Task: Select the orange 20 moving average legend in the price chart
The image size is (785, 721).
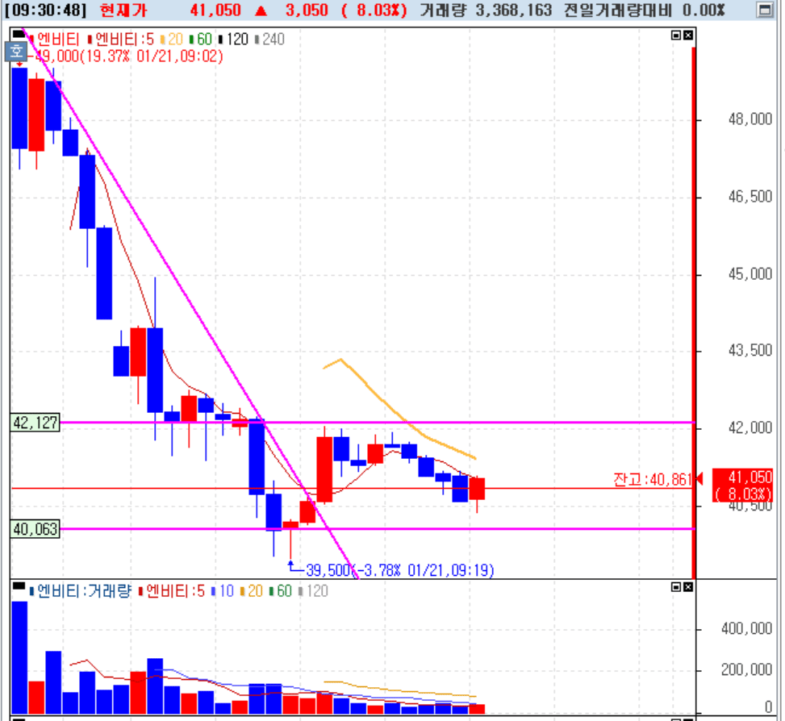Action: [172, 40]
